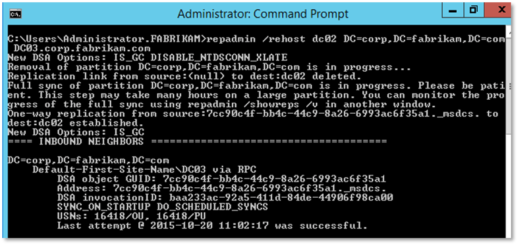Click the 'Last attempt @ 2015-10-20' status line
The height and width of the screenshot is (245, 518).
point(213,225)
